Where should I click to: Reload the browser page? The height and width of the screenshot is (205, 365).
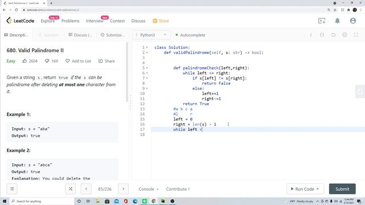16,10
